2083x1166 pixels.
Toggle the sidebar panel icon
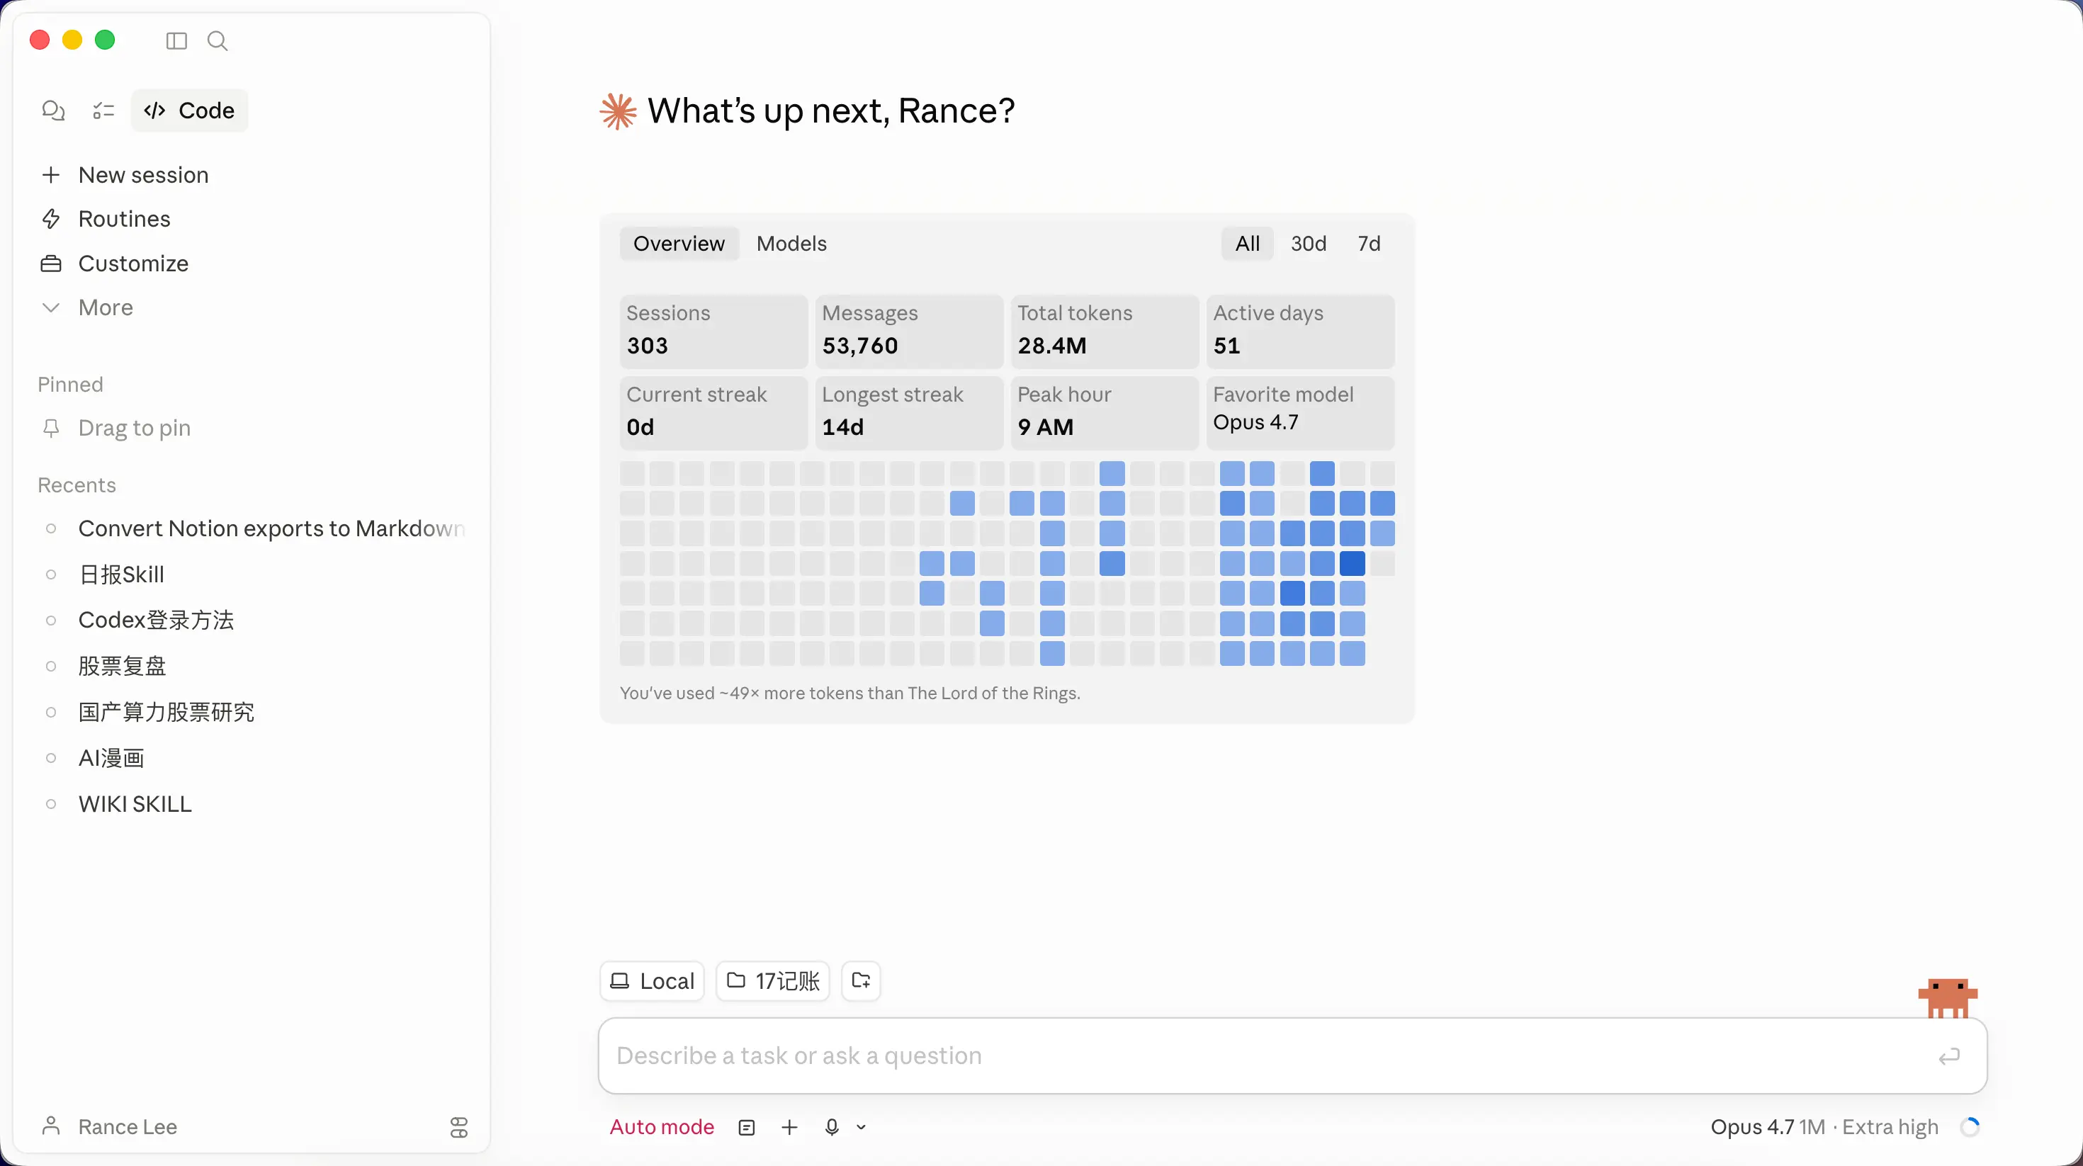[x=176, y=40]
